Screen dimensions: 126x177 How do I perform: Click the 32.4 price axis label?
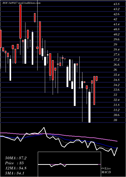pos(116,100)
